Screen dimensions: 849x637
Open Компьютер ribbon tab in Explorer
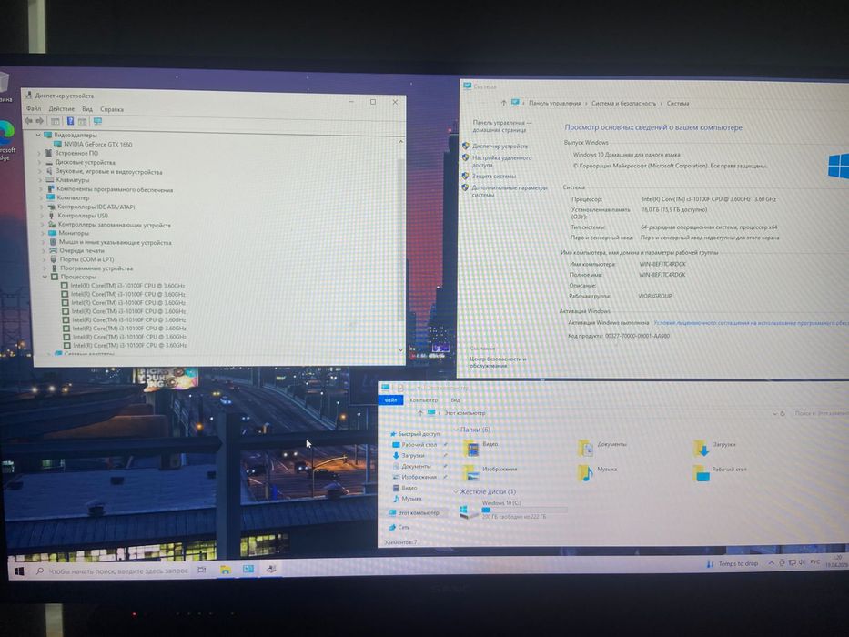(423, 400)
